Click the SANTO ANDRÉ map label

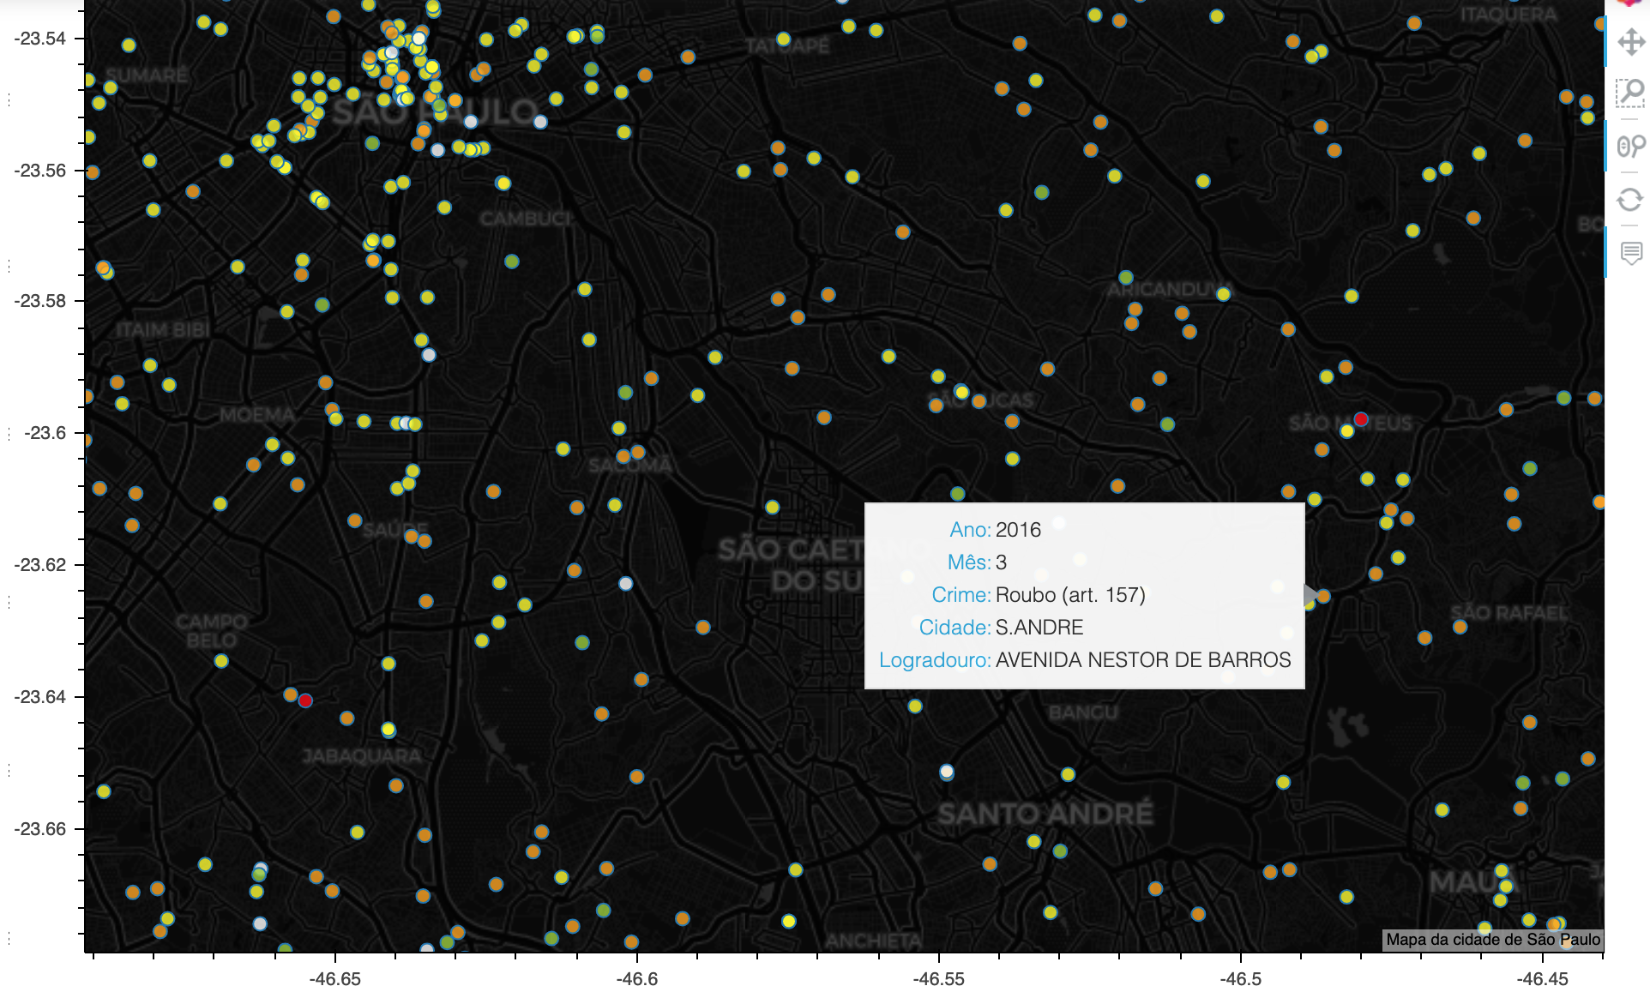tap(1045, 814)
